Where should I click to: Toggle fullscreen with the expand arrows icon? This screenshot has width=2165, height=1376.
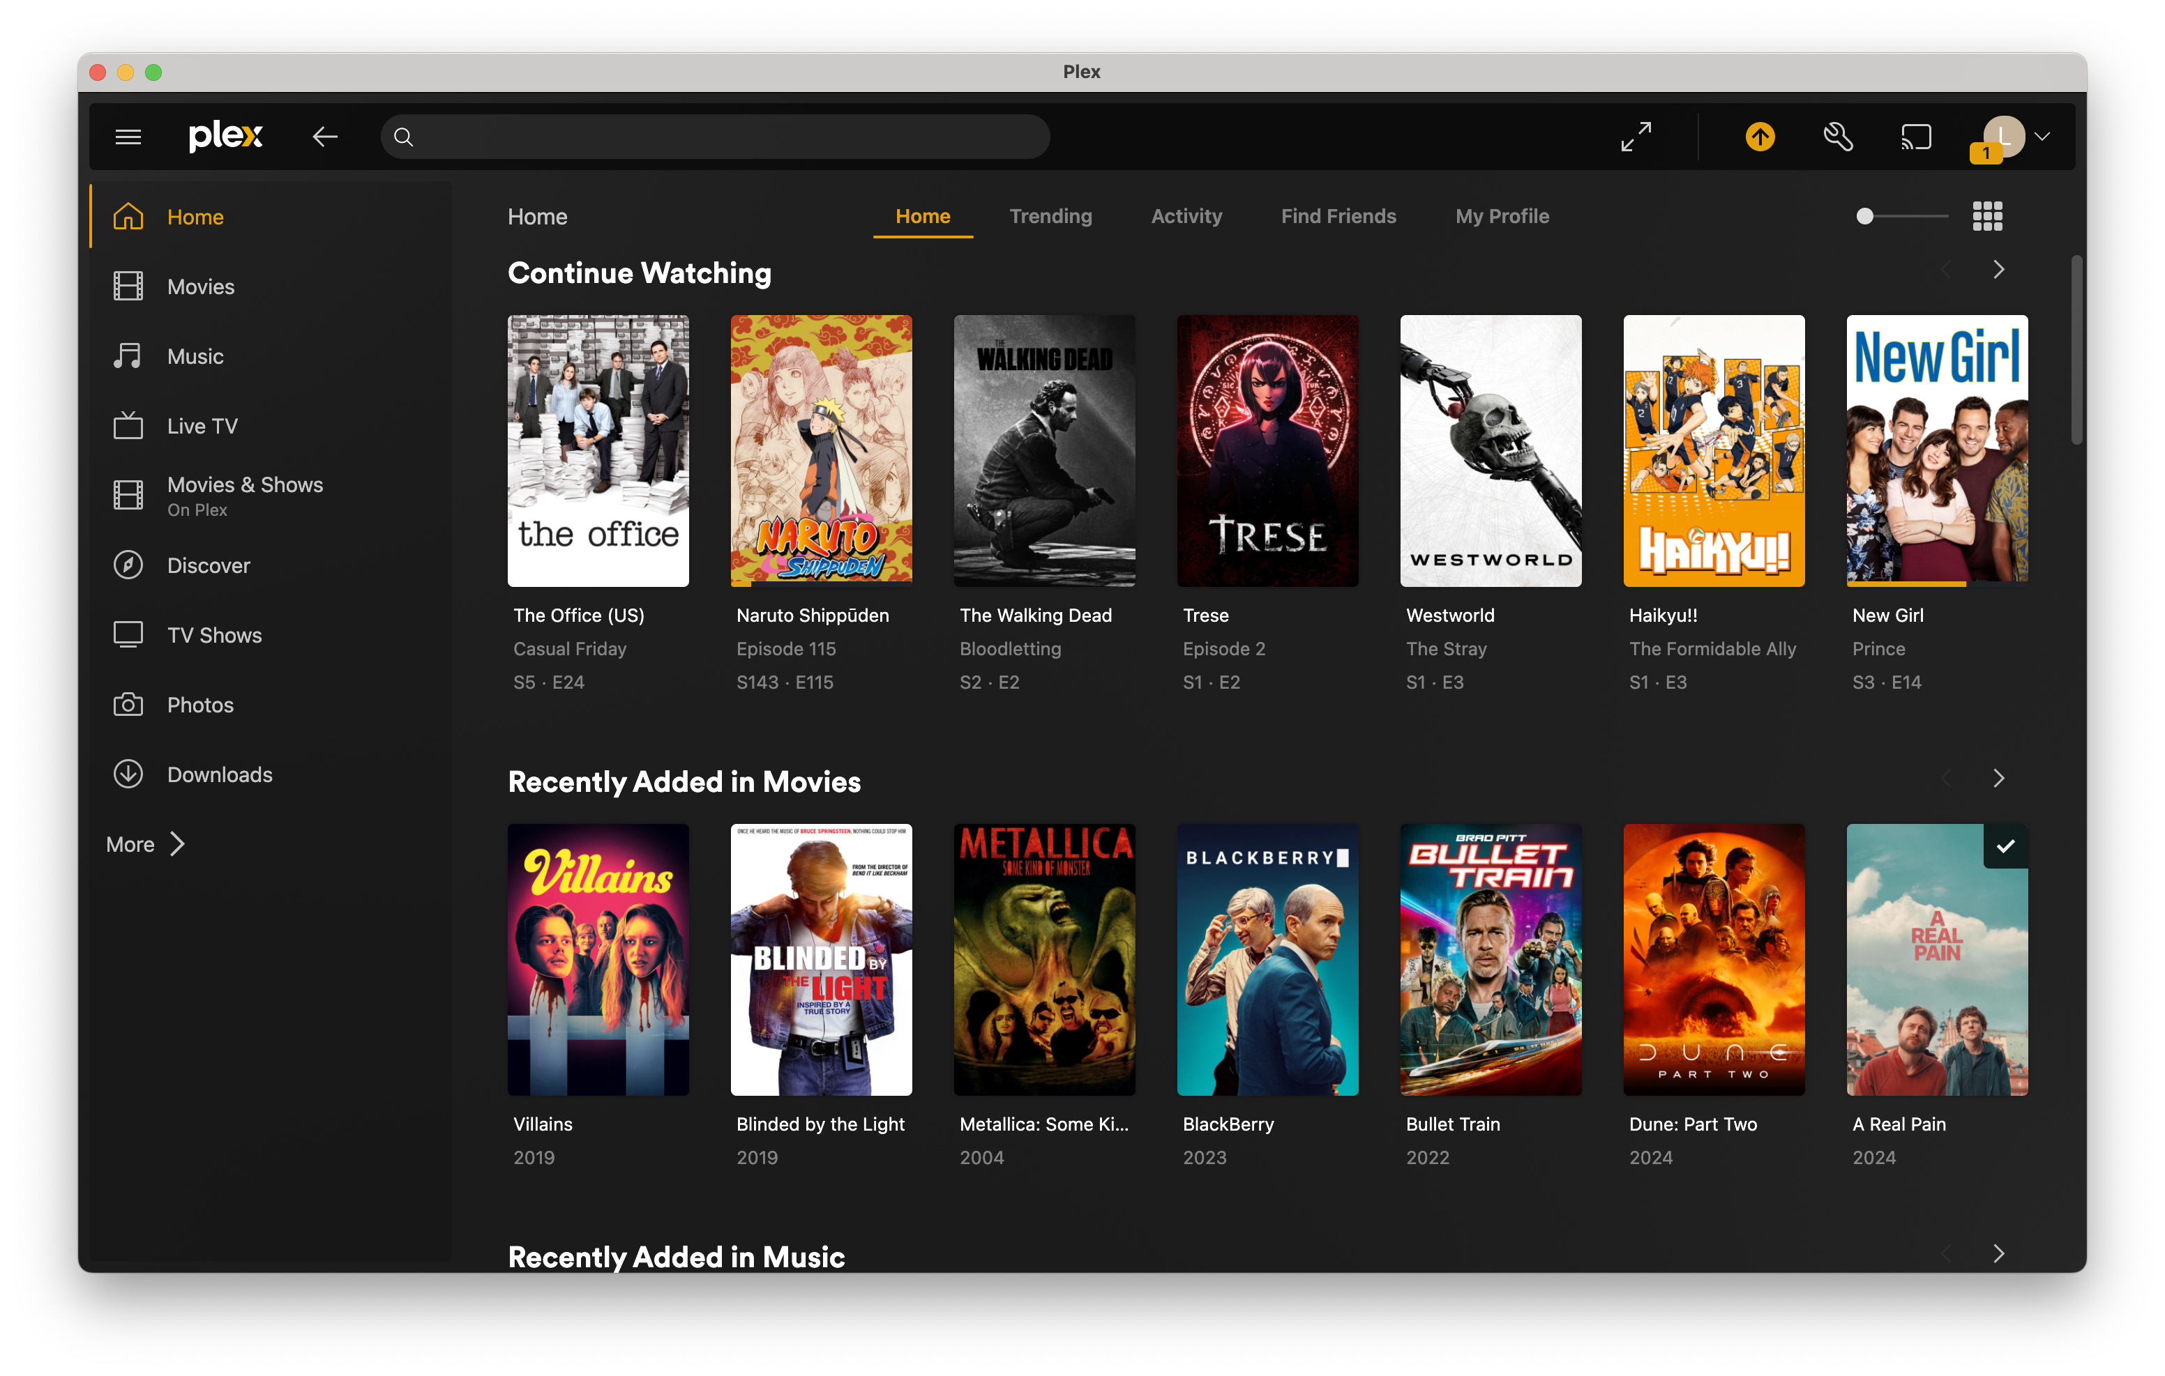(x=1636, y=137)
